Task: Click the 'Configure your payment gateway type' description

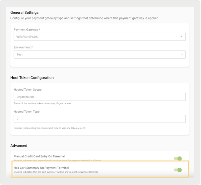Action: [x=84, y=18]
